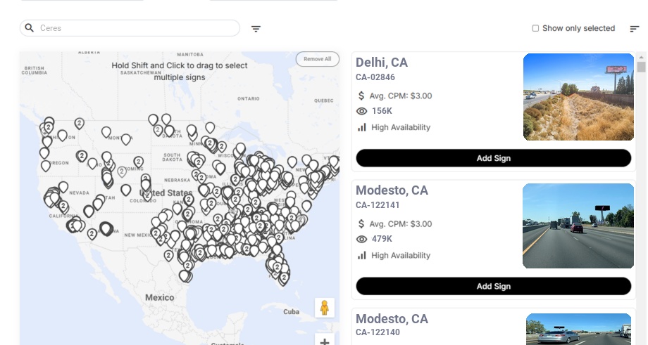Open Street View pegman on map
The height and width of the screenshot is (345, 648).
click(x=324, y=307)
